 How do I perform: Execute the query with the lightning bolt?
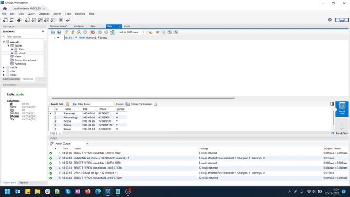point(67,32)
